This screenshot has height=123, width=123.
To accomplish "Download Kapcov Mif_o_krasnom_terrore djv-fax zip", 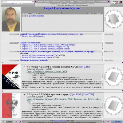I will coord(46,47).
